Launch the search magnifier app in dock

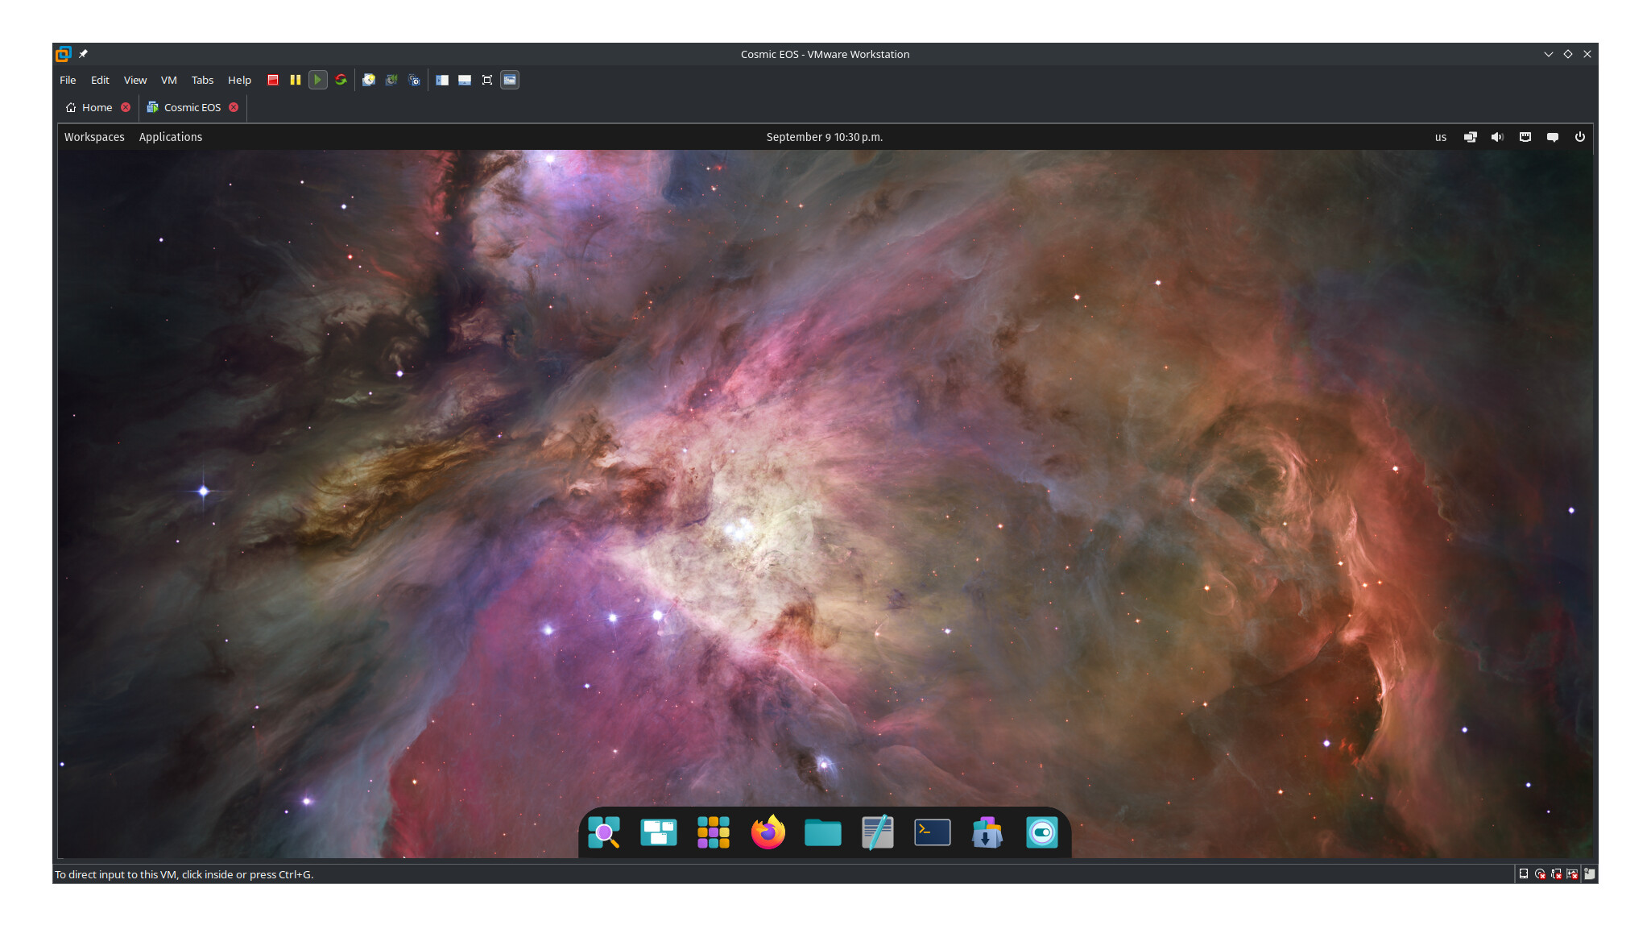click(x=604, y=832)
